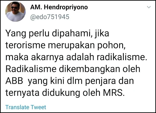Click the word "akarnya" in the tweet
Viewport: 156px width, 113px height.
pos(47,58)
